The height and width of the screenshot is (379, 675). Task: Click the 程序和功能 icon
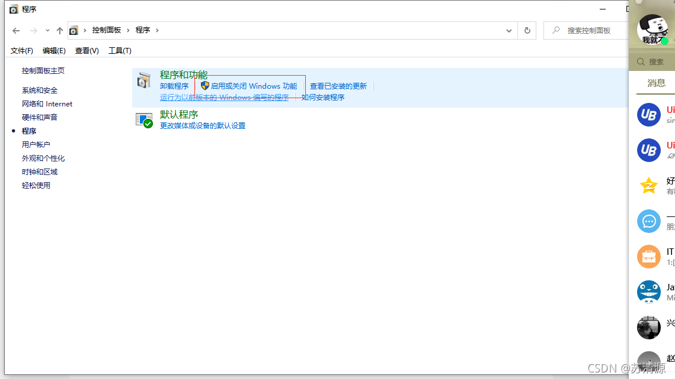click(144, 80)
